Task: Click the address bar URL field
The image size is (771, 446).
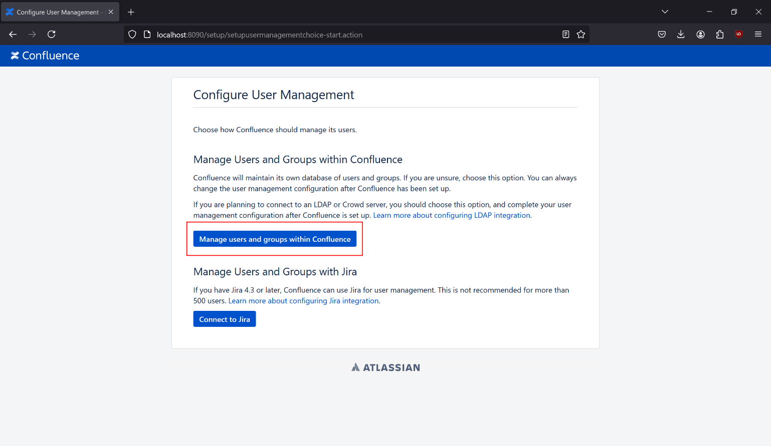Action: pyautogui.click(x=356, y=35)
